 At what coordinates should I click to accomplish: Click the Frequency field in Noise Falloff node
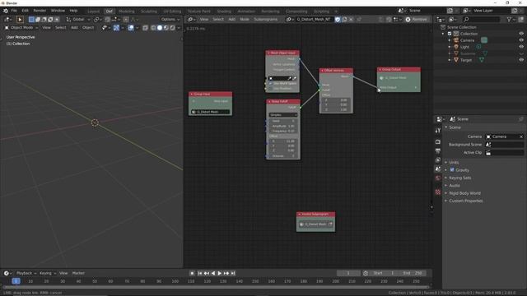(x=283, y=131)
